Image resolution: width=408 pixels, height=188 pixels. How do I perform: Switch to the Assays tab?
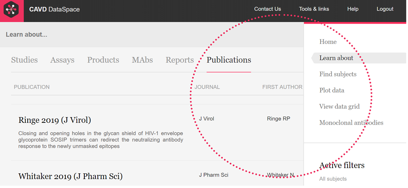coord(62,60)
